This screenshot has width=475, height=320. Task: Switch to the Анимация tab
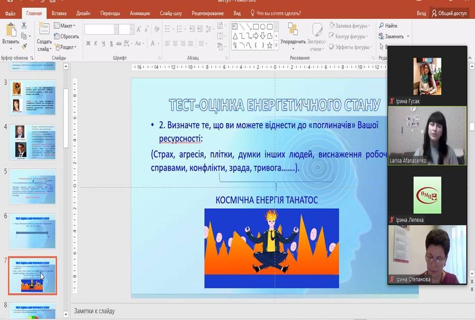140,13
